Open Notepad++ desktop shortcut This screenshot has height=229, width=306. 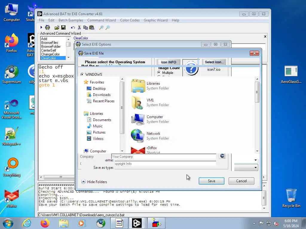coord(12,136)
